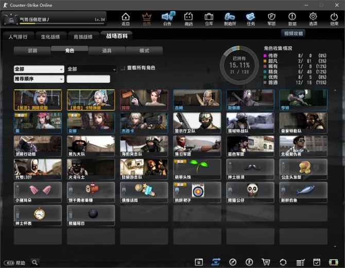Select the 武装行动组 character card
Screen dimensions: 345x268
coord(38,146)
